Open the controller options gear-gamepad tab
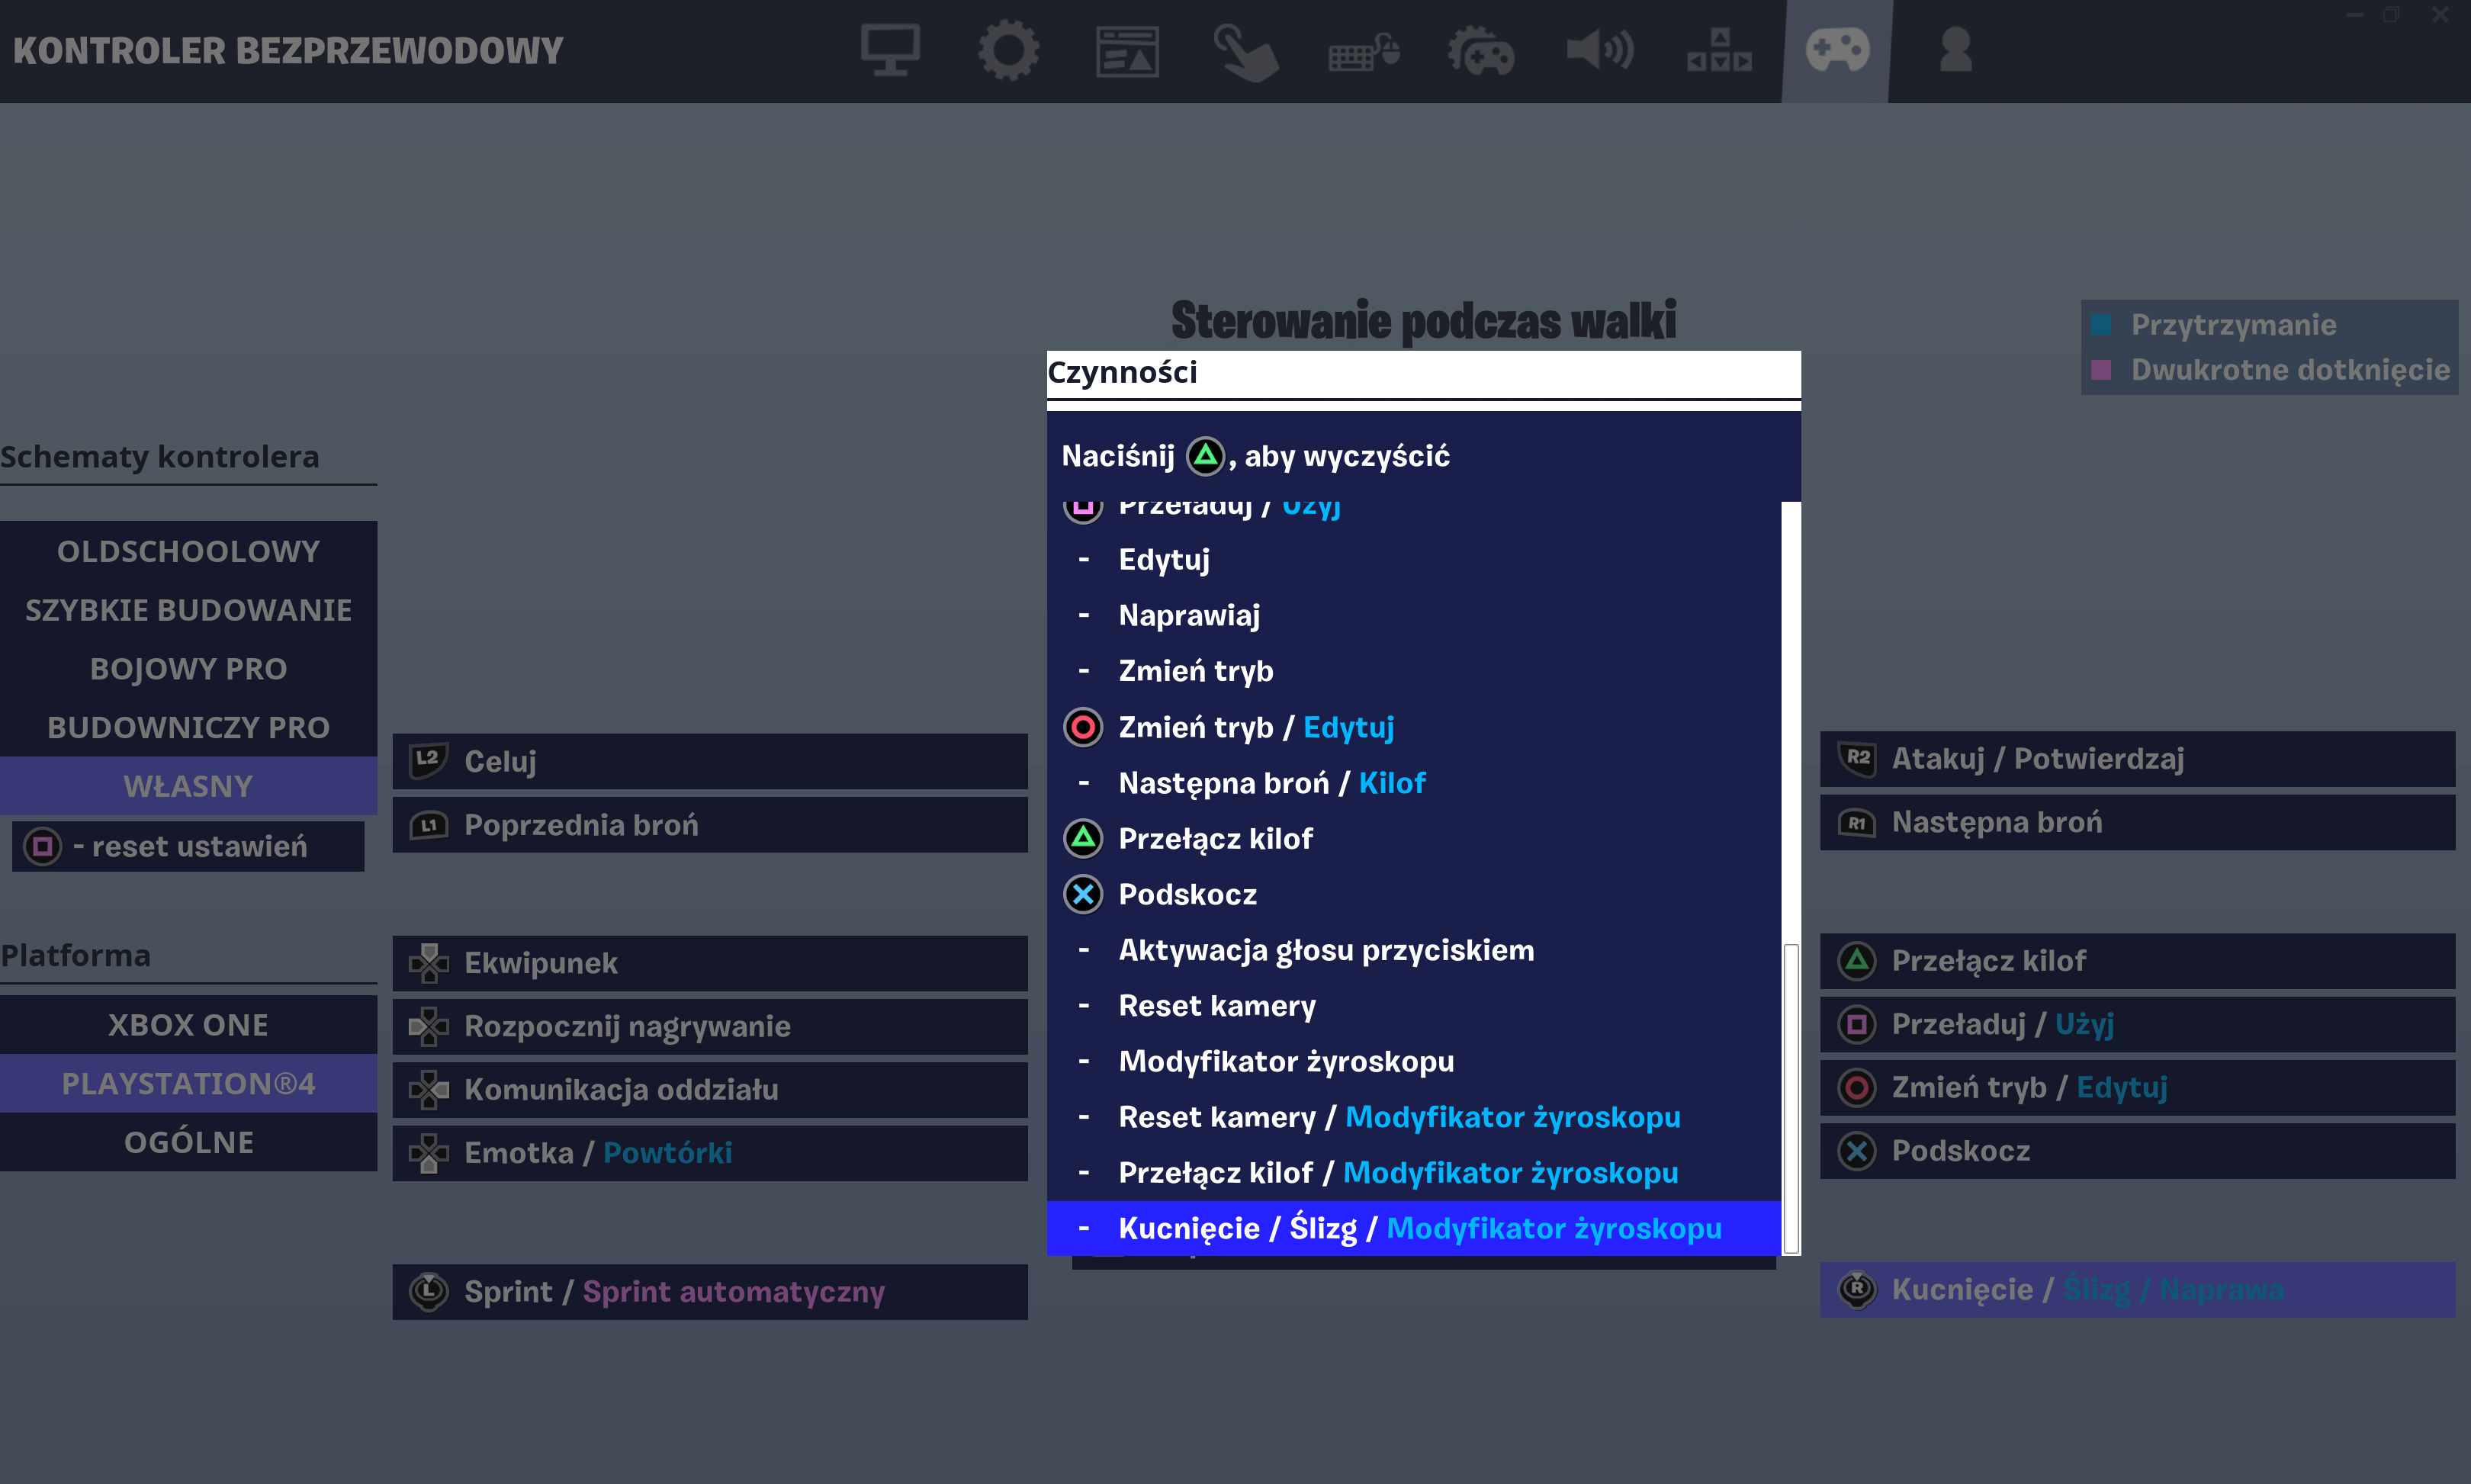2471x1484 pixels. [x=1481, y=51]
